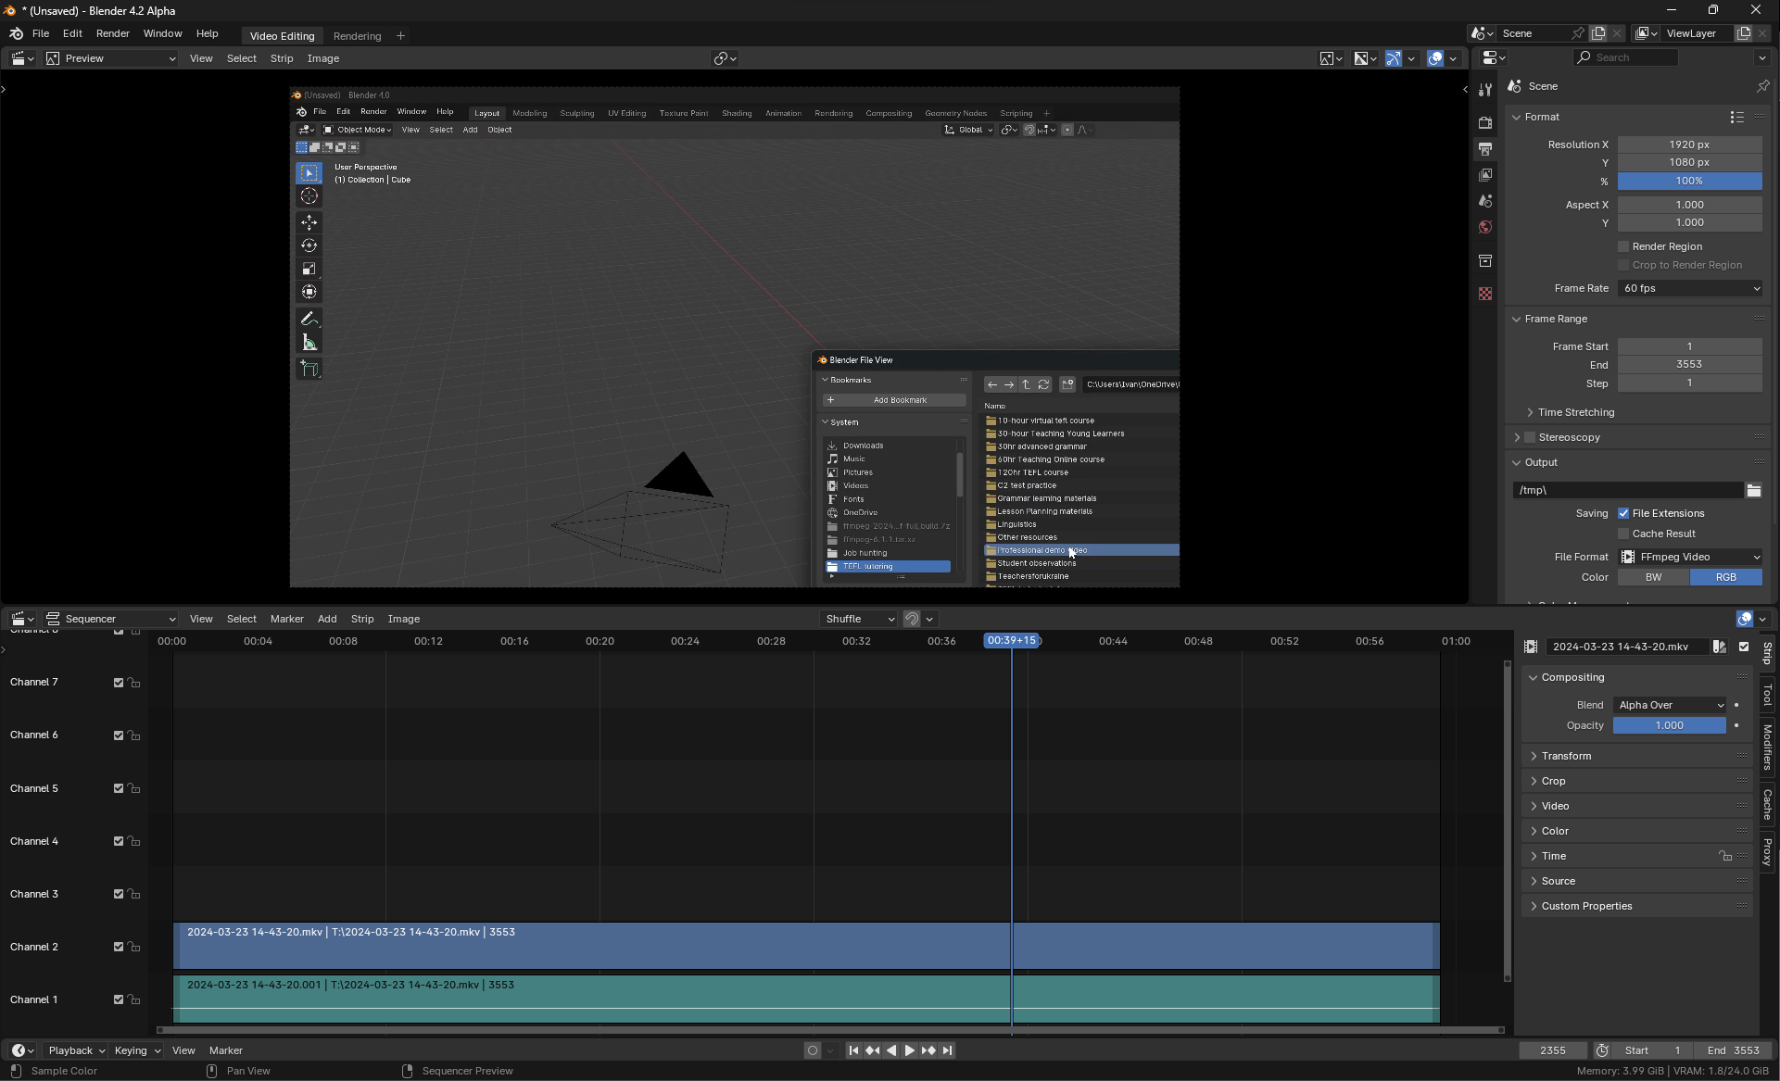Jump to the end frame
The image size is (1780, 1081).
pyautogui.click(x=947, y=1050)
